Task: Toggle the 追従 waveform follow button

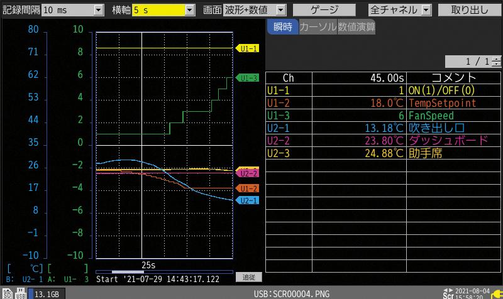Action: pos(249,277)
